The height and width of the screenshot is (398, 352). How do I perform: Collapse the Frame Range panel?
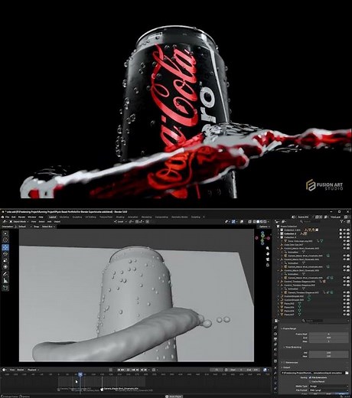pos(288,328)
